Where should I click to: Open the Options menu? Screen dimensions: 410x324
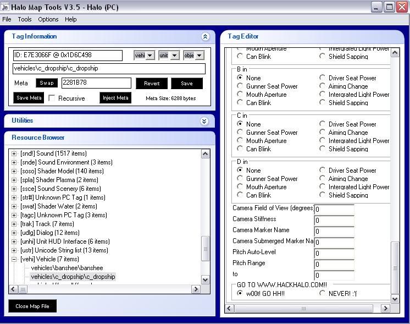pyautogui.click(x=48, y=19)
